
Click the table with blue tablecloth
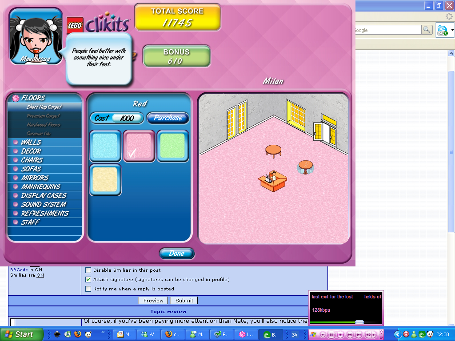(x=305, y=167)
